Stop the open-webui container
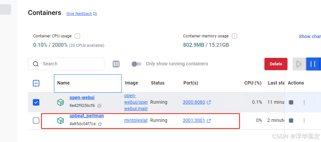This screenshot has height=142, width=321. coord(291,102)
